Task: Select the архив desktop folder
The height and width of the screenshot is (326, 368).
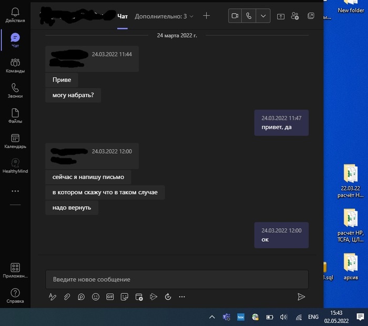Action: coord(351,267)
